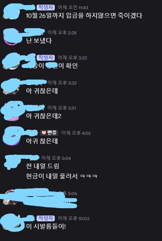Image resolution: width=162 pixels, height=241 pixels.
Task: Open avatar of the 오후 10:03 message author
Action: pyautogui.click(x=12, y=223)
